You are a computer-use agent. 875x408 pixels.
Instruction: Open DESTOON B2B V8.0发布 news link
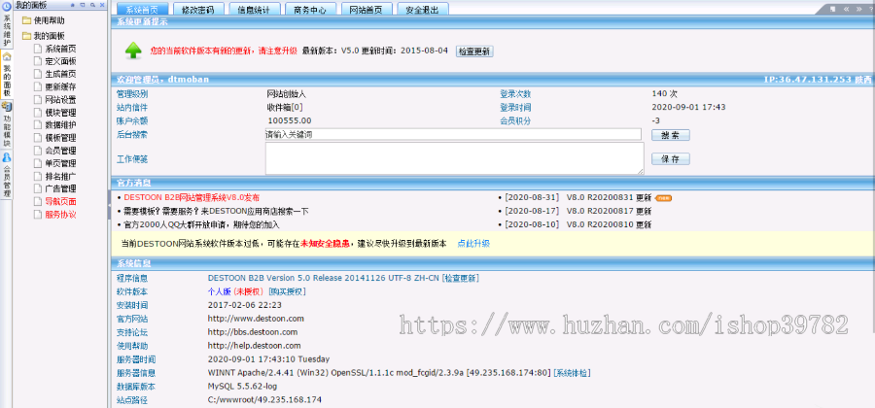point(192,197)
